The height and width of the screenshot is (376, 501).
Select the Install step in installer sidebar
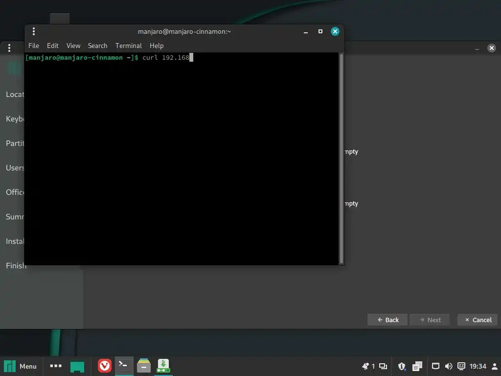(x=15, y=241)
